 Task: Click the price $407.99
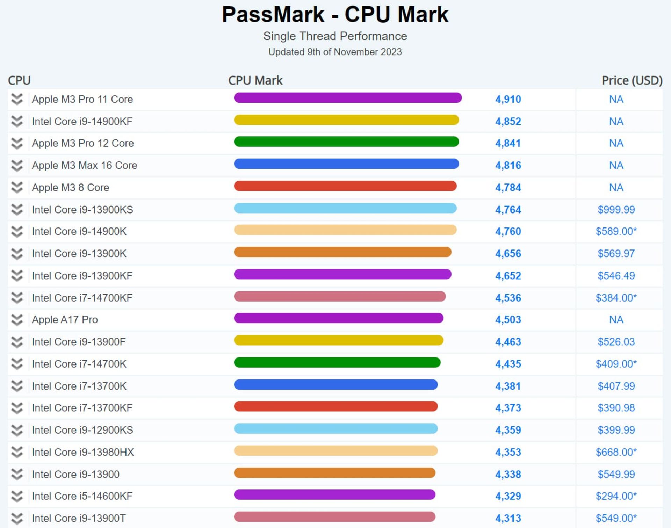coord(616,386)
